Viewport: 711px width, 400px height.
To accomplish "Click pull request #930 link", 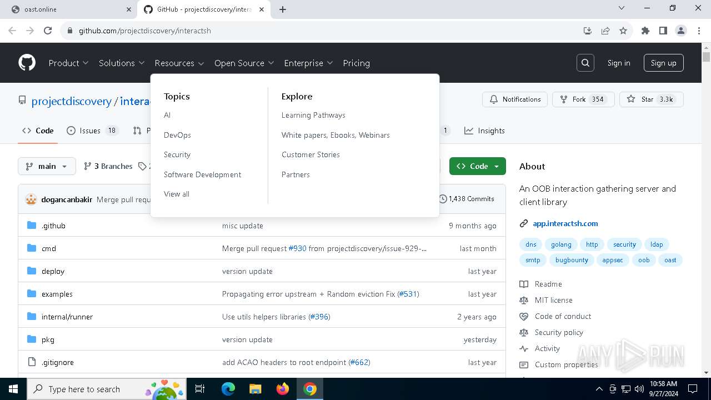I will point(297,248).
